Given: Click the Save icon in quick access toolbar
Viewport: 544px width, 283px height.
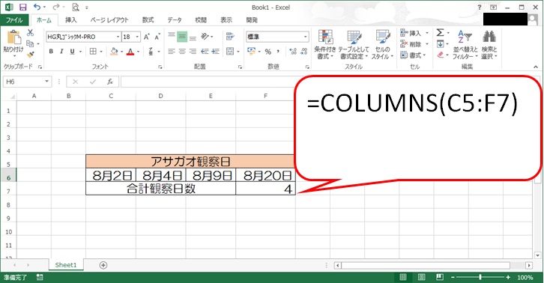Looking at the screenshot, I should click(23, 7).
